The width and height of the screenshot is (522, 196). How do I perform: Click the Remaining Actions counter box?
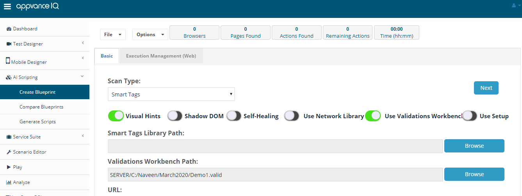coord(347,33)
